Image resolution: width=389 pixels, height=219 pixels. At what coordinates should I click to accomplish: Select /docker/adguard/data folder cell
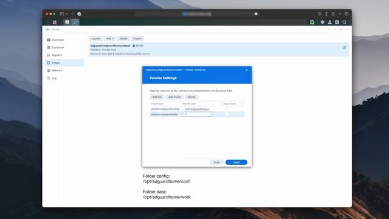(x=164, y=114)
